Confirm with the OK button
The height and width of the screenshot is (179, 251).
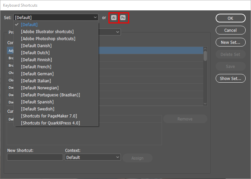[231, 18]
